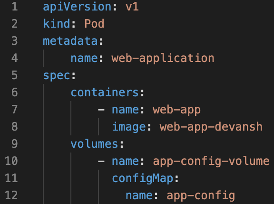
Task: Click the value web-app on line 7
Action: pyautogui.click(x=176, y=110)
